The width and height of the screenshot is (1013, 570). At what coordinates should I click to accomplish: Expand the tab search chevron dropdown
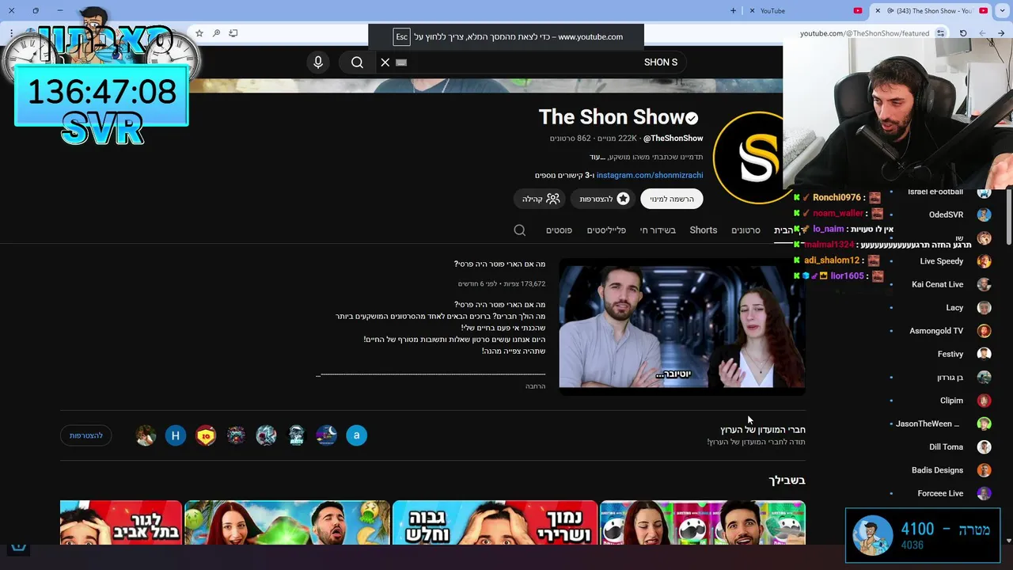coord(1003,10)
